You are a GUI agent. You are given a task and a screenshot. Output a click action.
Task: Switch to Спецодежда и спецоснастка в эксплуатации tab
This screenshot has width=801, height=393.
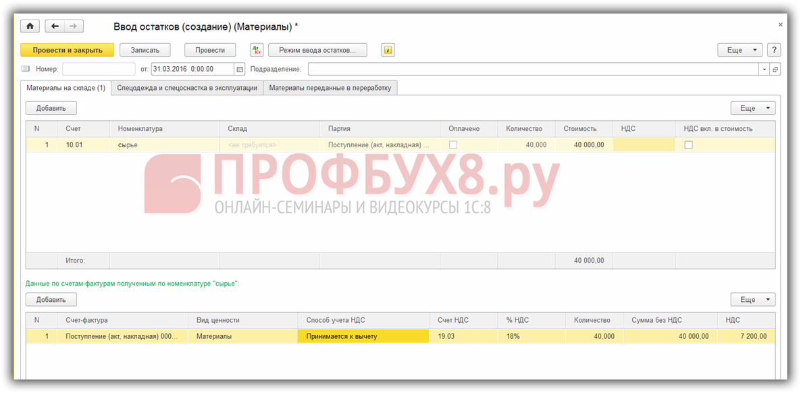pyautogui.click(x=187, y=88)
